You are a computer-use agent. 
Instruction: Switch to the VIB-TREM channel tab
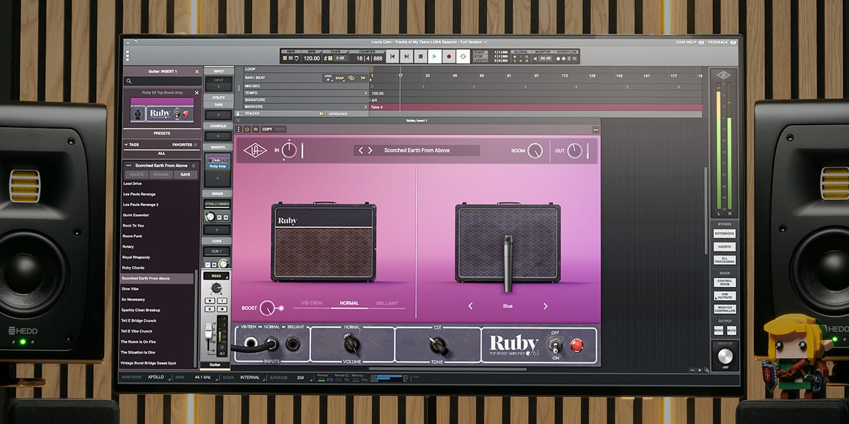point(311,303)
